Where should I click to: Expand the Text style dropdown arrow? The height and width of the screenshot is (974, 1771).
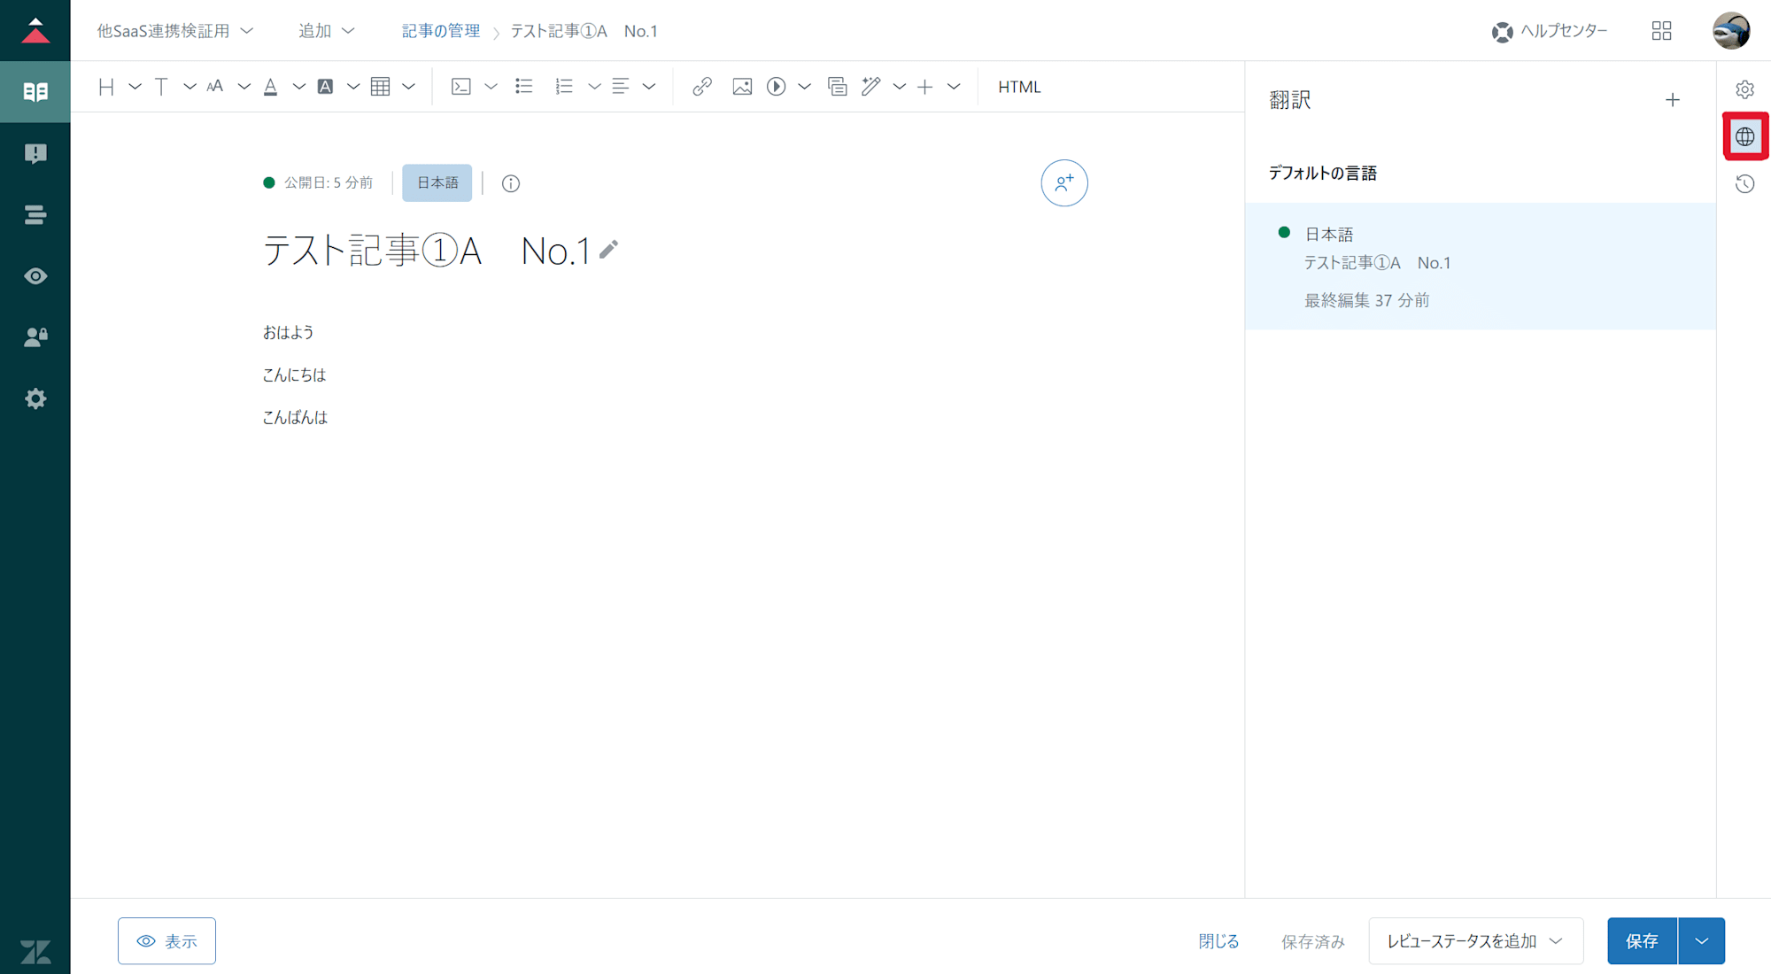coord(189,87)
